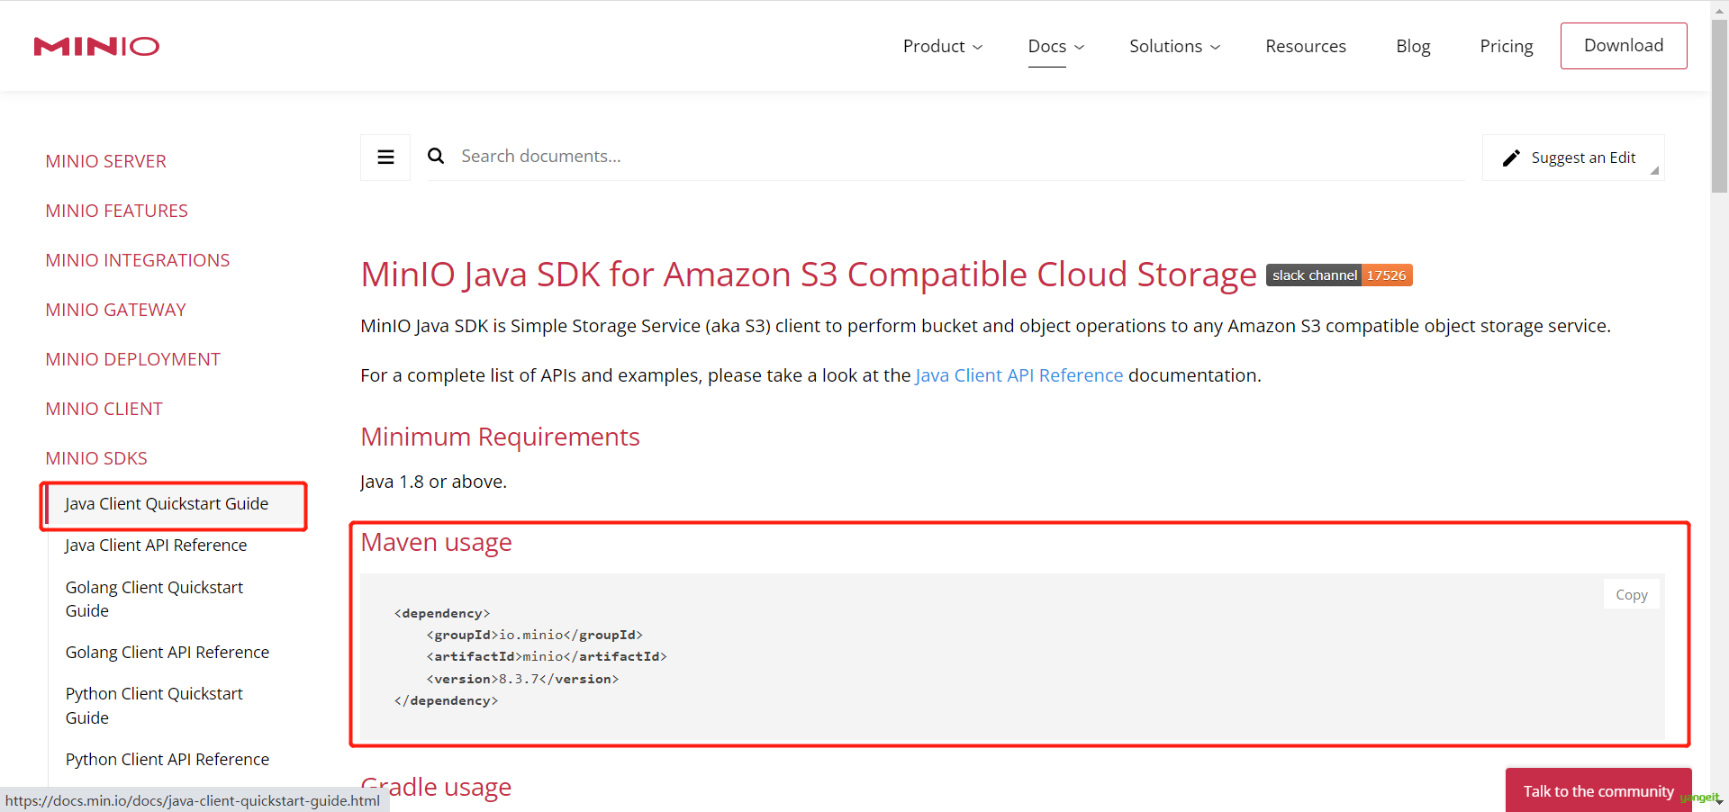
Task: Open the Resources menu item
Action: tap(1305, 46)
